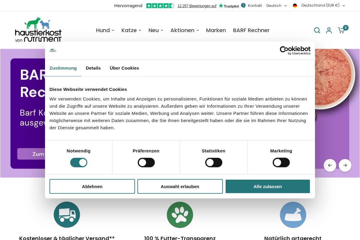Screen dimensions: 360x240
Task: Click the Diese Webseite verwendet Cookies heading
Action: coord(88,89)
